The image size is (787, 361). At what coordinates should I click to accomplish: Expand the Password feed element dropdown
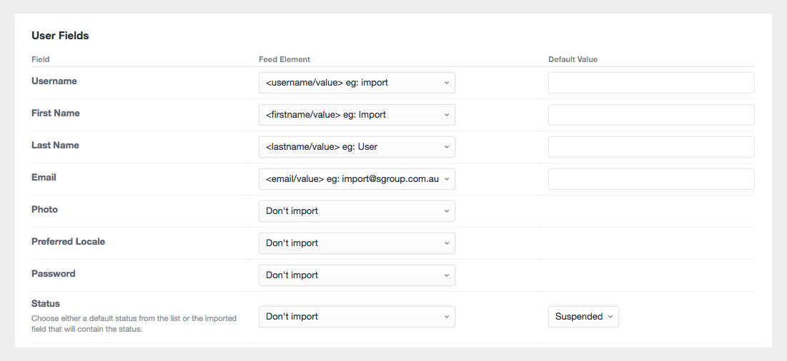coord(357,275)
